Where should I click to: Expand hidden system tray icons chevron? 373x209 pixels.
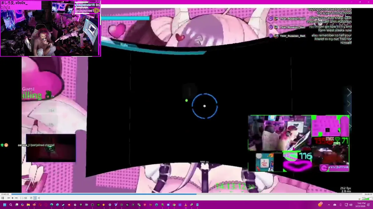tap(329, 205)
